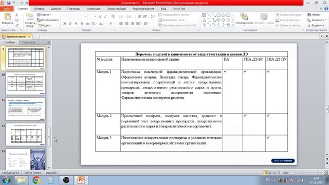Image resolution: width=329 pixels, height=185 pixels.
Task: Toggle text Shadow formatting
Action: click(x=82, y=24)
